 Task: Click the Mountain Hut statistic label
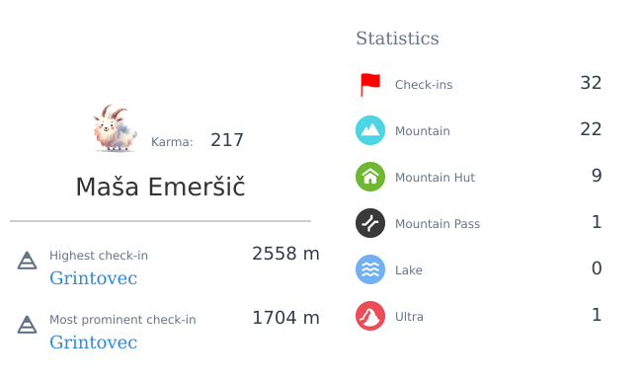[x=435, y=178]
